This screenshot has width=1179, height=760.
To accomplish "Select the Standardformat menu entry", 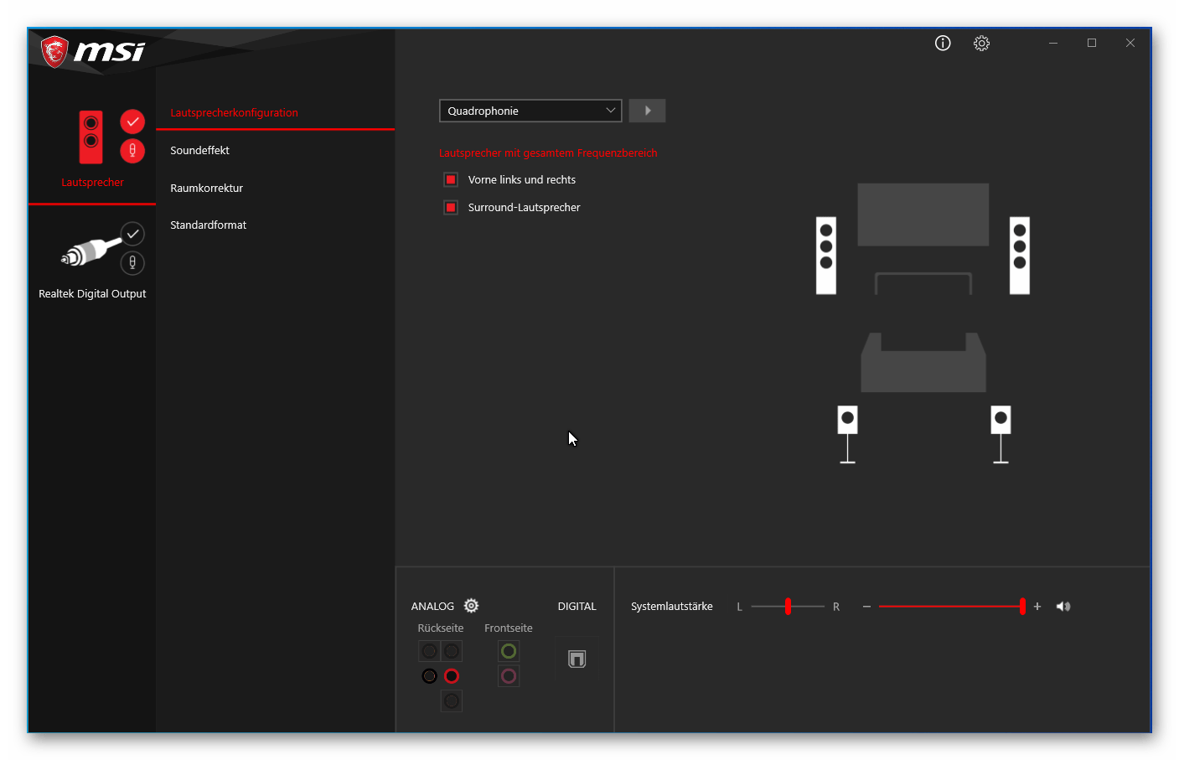I will 208,225.
